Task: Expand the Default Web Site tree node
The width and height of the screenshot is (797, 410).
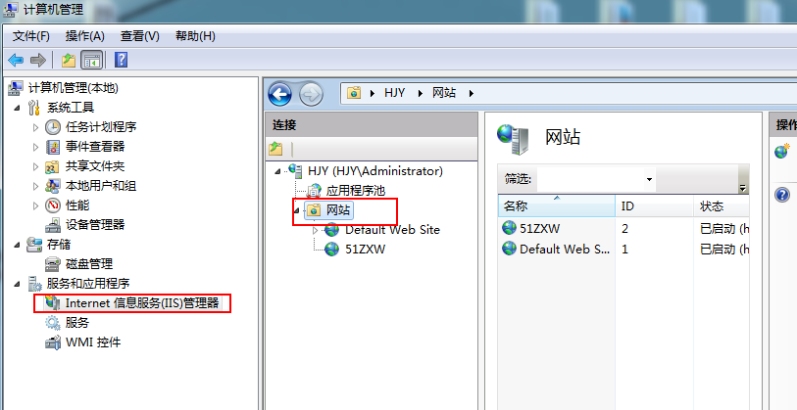Action: click(x=315, y=230)
